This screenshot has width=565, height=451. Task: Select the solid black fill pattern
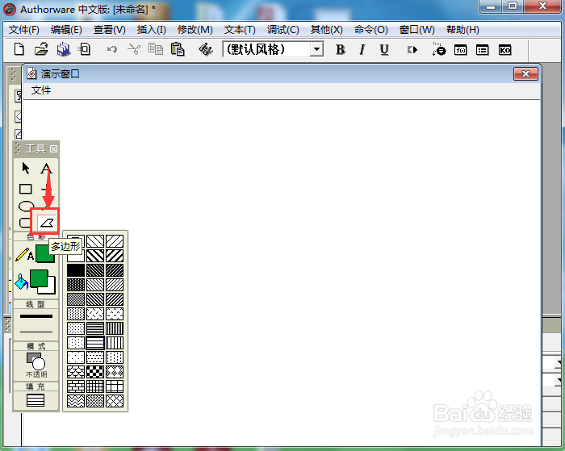(x=76, y=270)
